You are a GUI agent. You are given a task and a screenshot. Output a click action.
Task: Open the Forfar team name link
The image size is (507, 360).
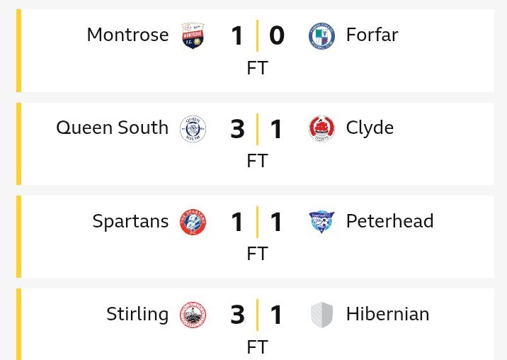372,35
